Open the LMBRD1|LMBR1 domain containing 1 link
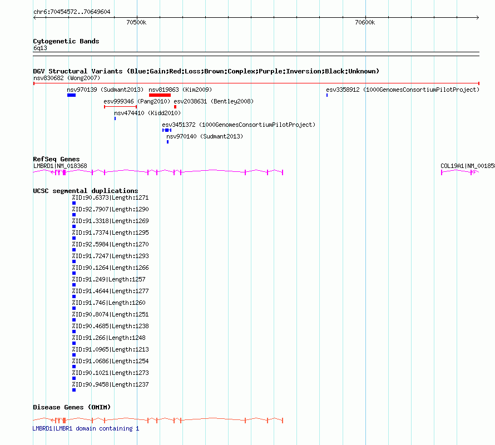 pos(86,428)
